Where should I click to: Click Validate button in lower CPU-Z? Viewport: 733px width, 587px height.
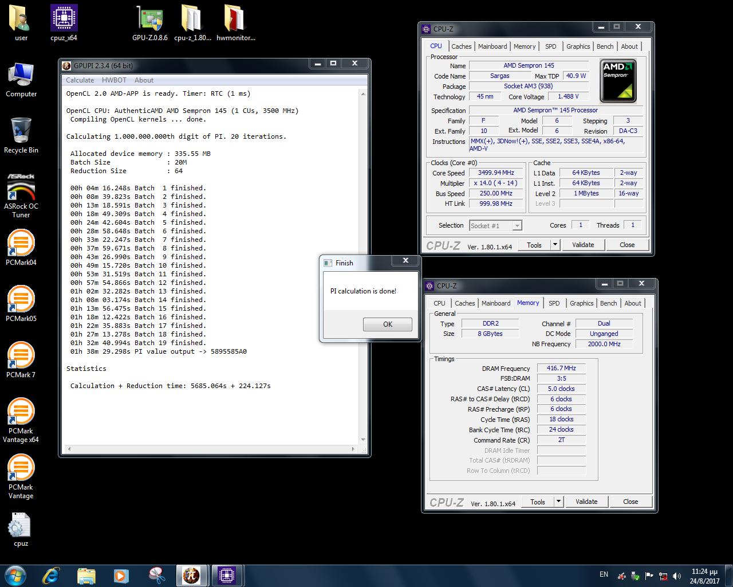586,502
